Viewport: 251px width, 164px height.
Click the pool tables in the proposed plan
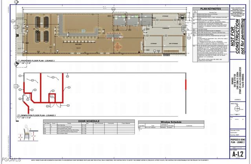pyautogui.click(x=41, y=28)
